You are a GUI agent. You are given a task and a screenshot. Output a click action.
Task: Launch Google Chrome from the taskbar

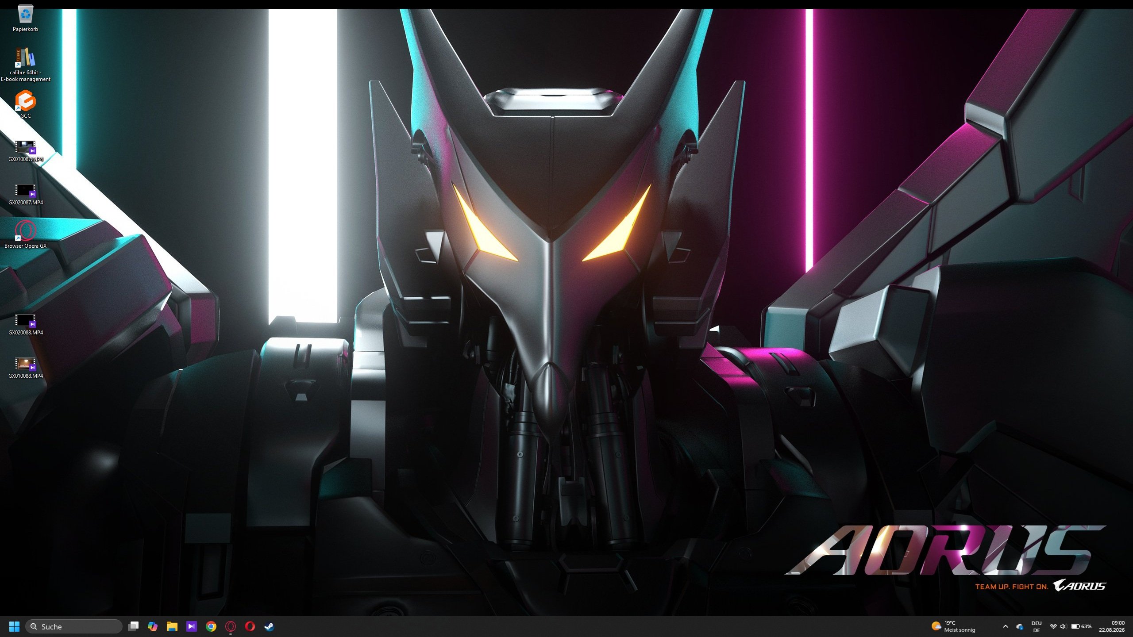click(x=211, y=626)
